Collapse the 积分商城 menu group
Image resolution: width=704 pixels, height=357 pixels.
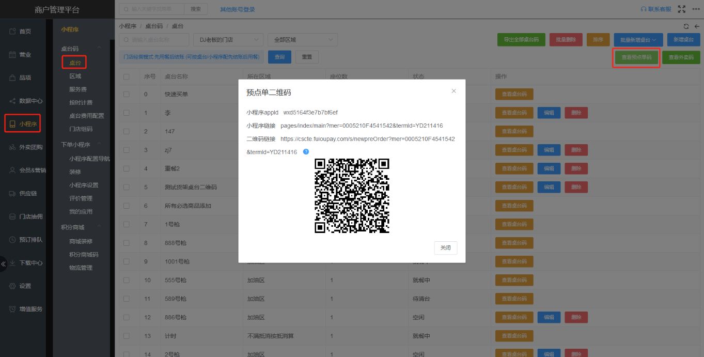(82, 227)
